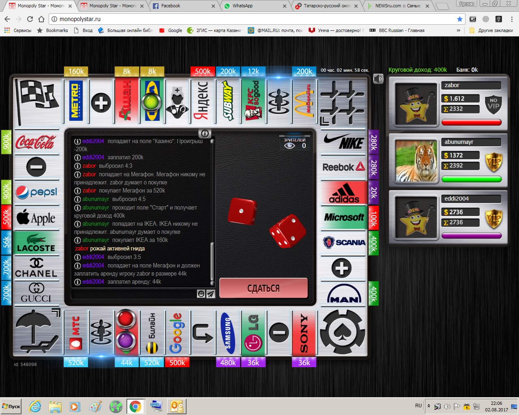Image resolution: width=519 pixels, height=415 pixels.
Task: Send chat message with paper plane
Action: click(x=210, y=294)
